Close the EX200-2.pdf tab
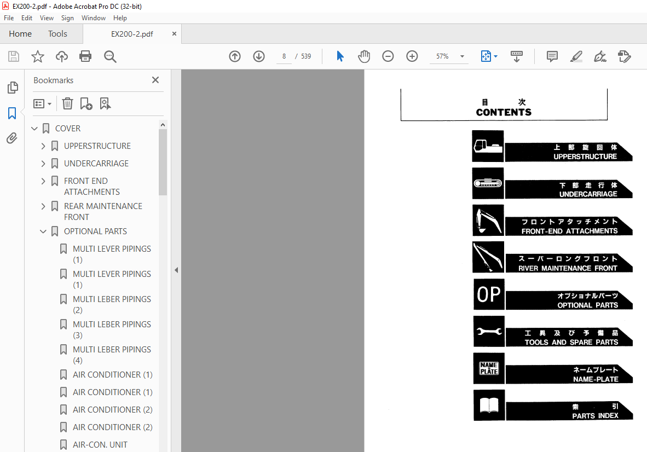Screen dimensions: 647x452 click(x=174, y=34)
